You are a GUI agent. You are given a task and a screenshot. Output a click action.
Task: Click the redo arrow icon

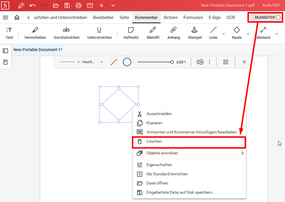[44, 6]
